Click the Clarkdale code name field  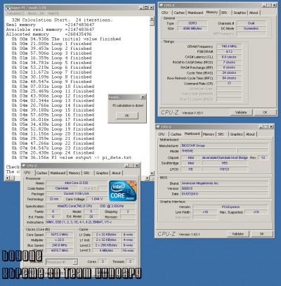click(x=62, y=188)
